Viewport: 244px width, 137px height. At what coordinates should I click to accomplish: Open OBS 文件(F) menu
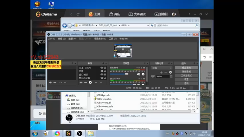pyautogui.click(x=52, y=39)
